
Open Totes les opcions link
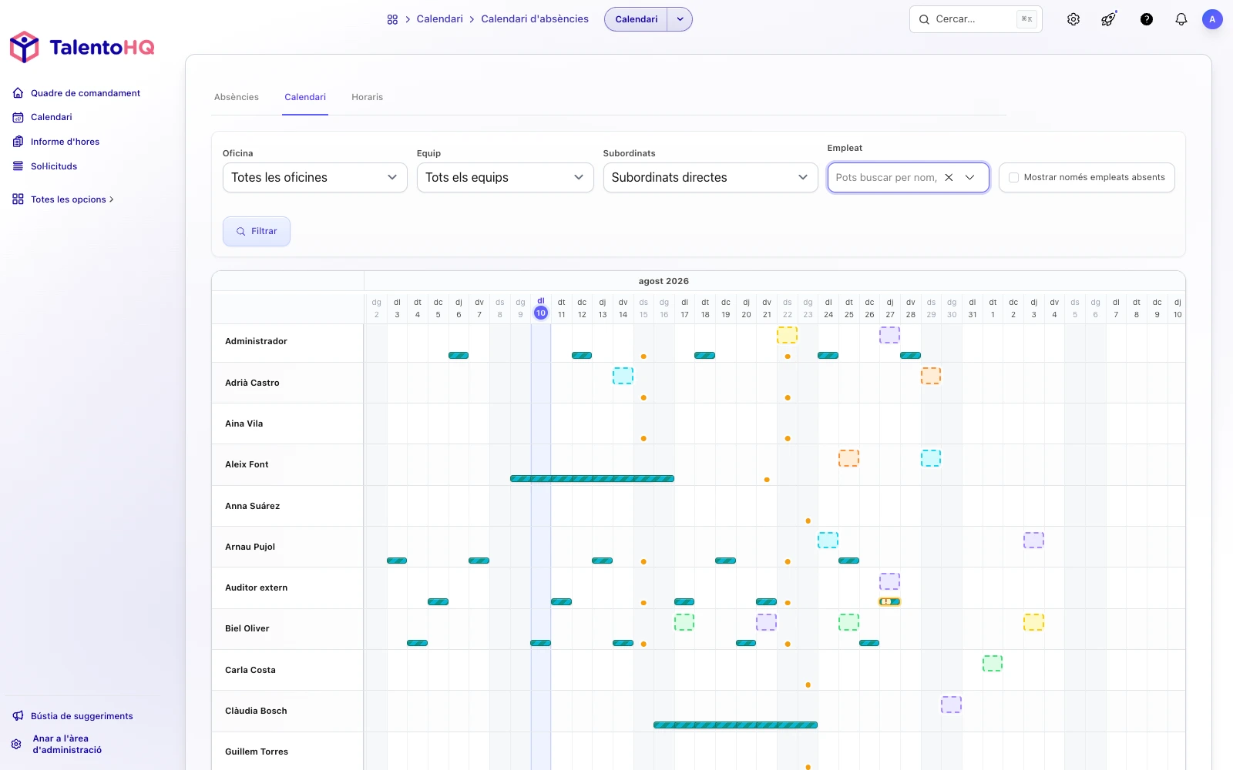[72, 199]
